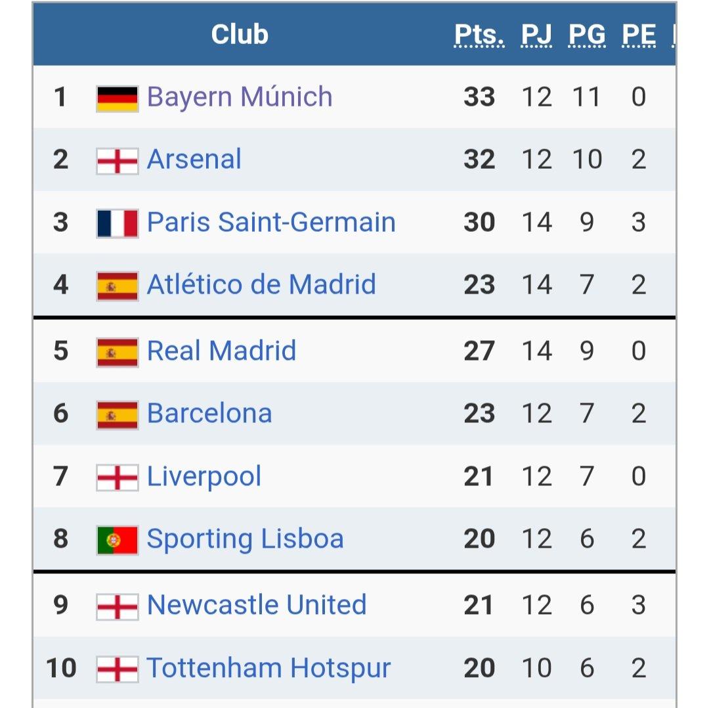Open the Real Madrid club link
This screenshot has width=709, height=708.
click(221, 351)
